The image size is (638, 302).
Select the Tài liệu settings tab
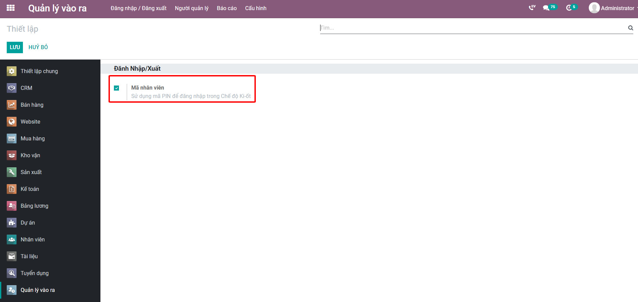point(50,256)
